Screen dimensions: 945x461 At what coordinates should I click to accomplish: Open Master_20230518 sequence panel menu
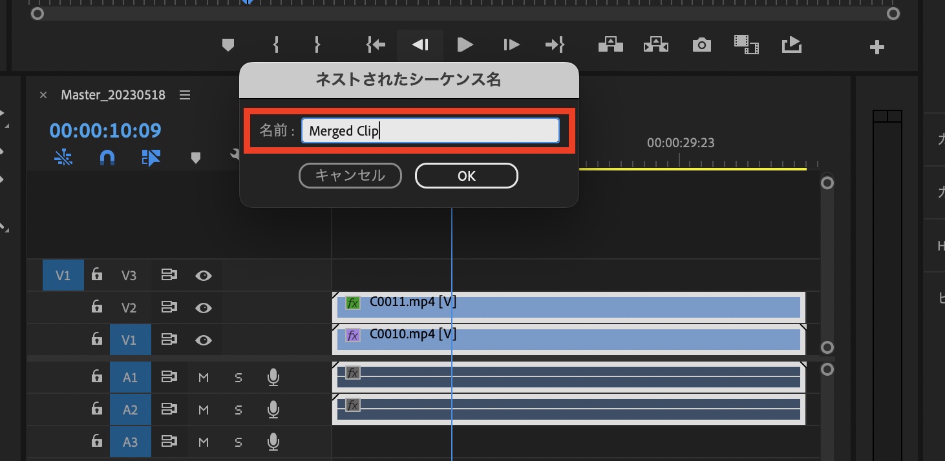click(185, 95)
